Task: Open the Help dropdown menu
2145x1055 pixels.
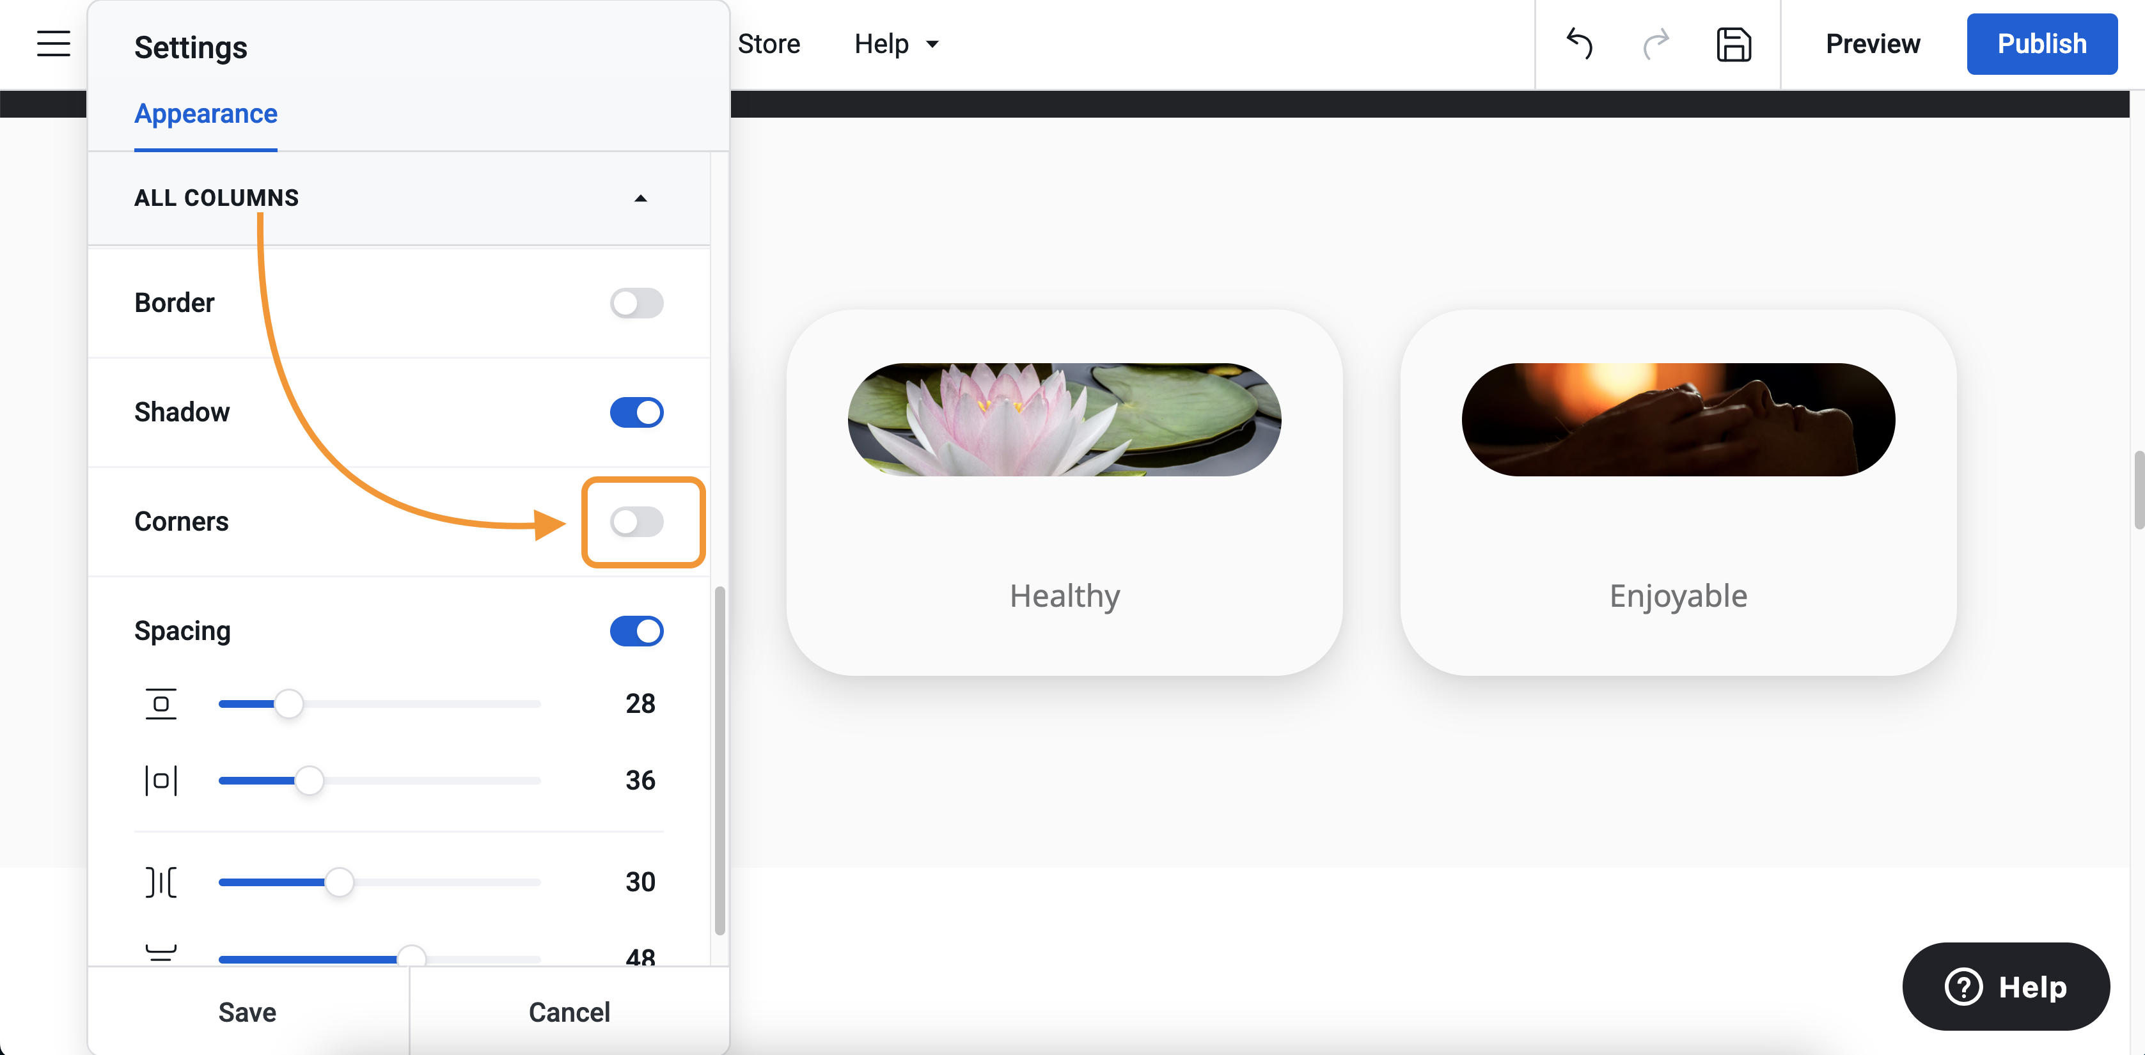Action: [896, 43]
